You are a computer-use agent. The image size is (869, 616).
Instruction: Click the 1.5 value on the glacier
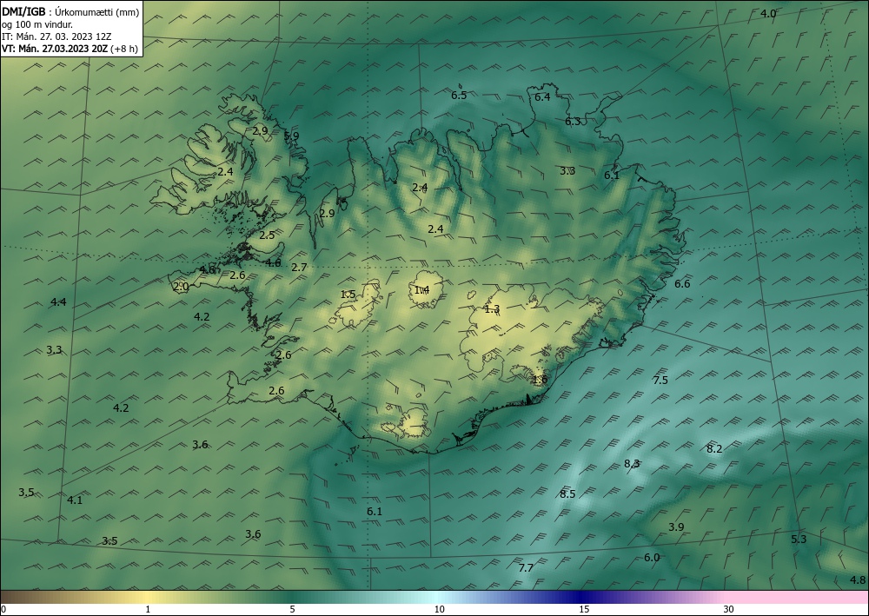(348, 295)
